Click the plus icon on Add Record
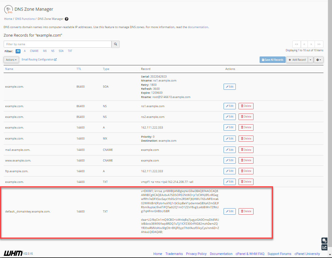 tap(289, 60)
